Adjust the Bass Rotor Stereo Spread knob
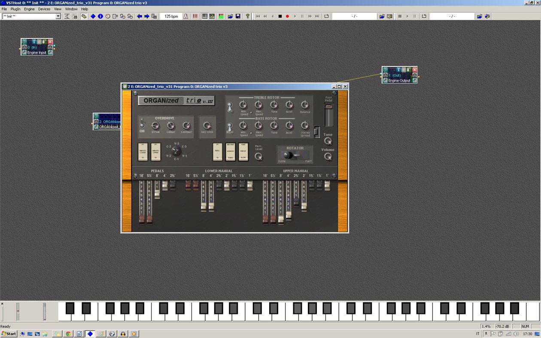541x338 pixels. coord(305,125)
